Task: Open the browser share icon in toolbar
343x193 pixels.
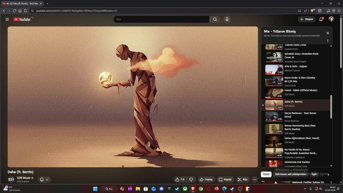Action: tap(305, 11)
